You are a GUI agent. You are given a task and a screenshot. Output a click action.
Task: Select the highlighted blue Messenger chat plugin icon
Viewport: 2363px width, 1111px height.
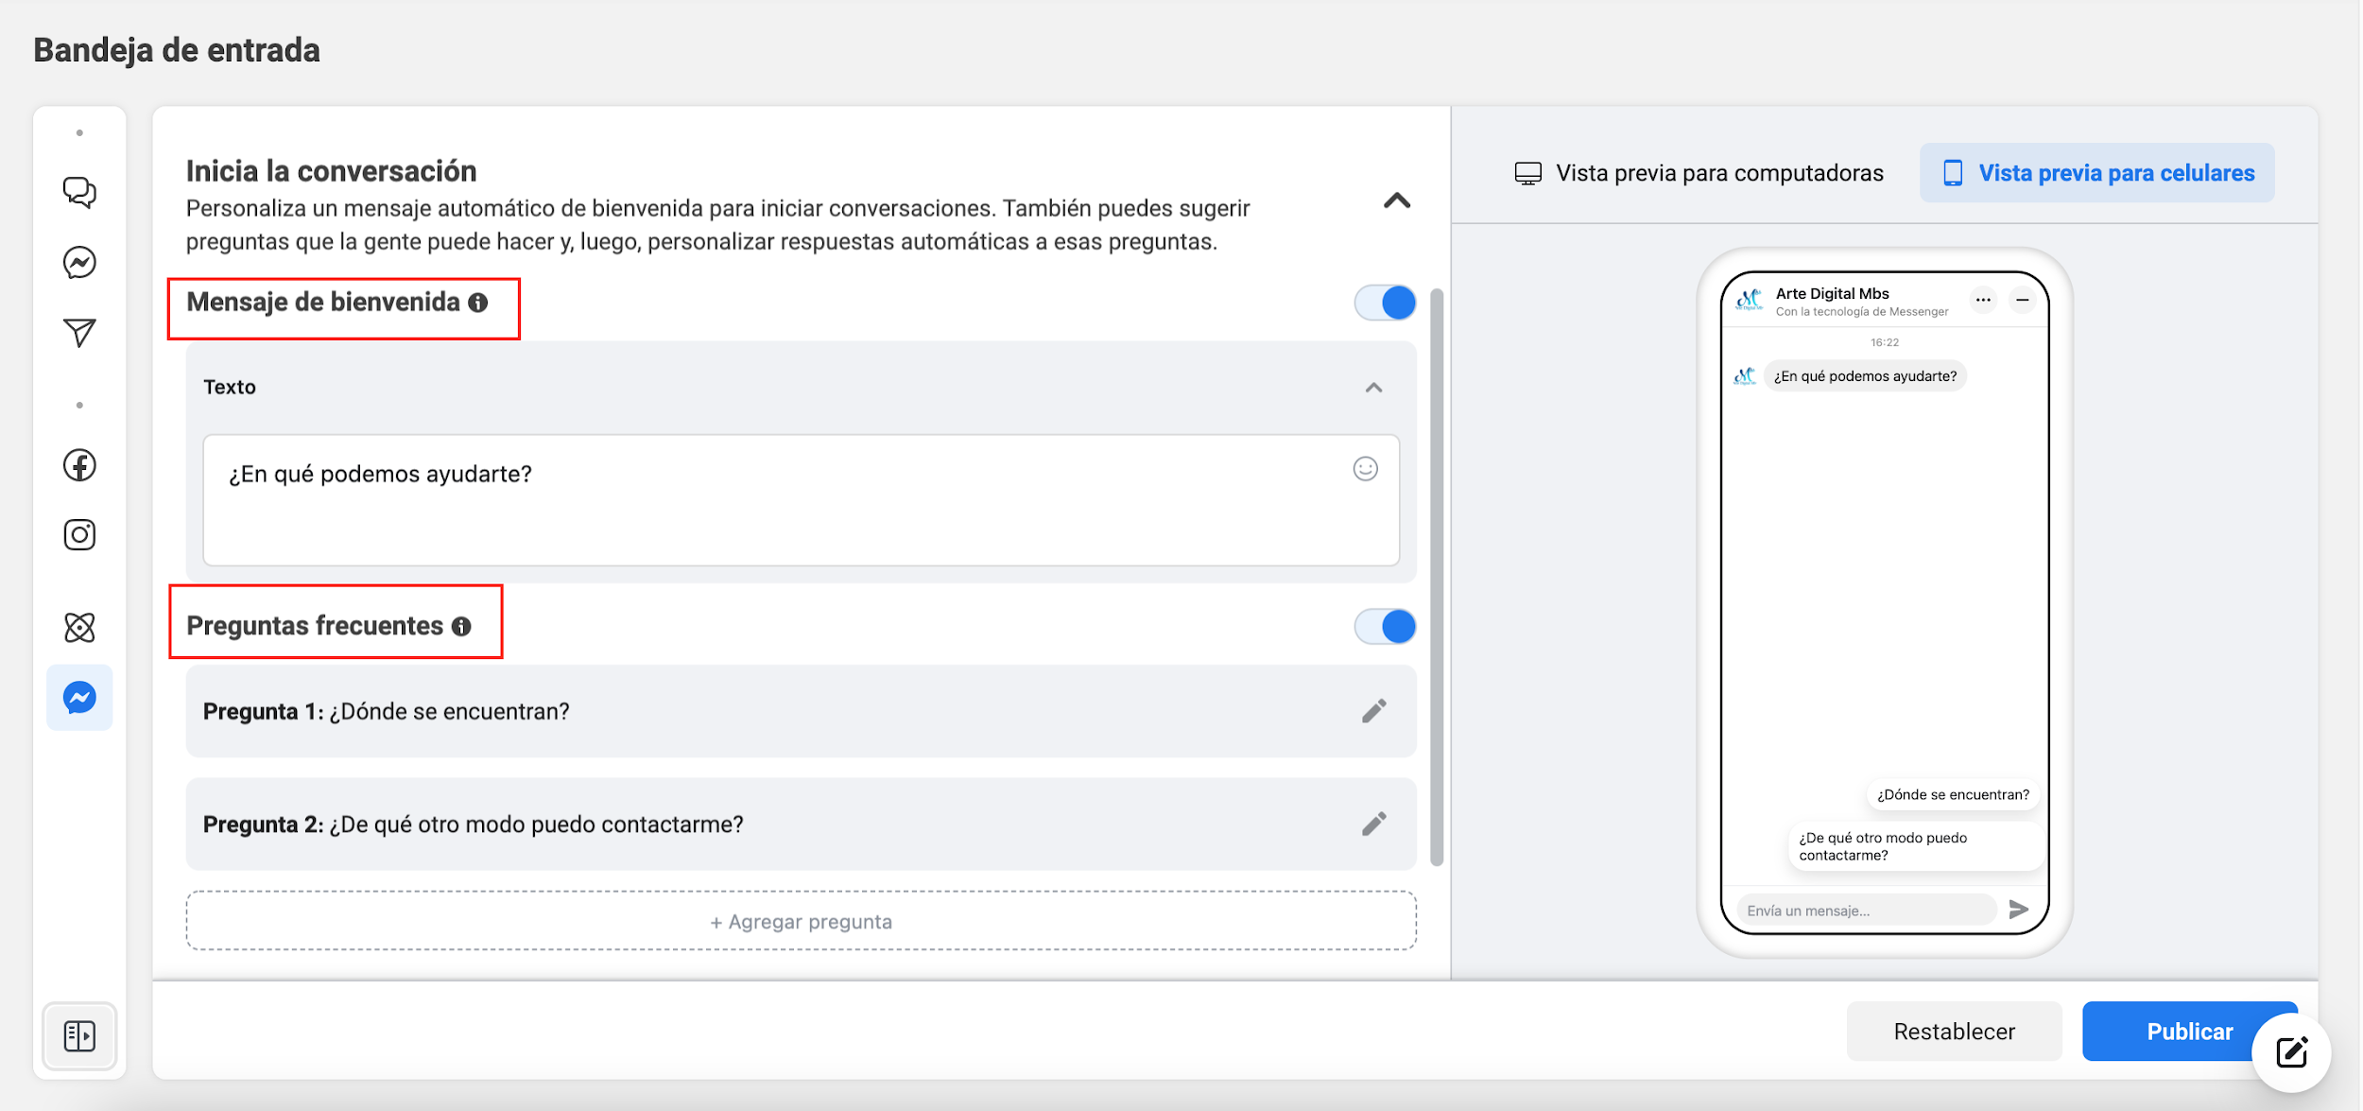click(x=79, y=698)
